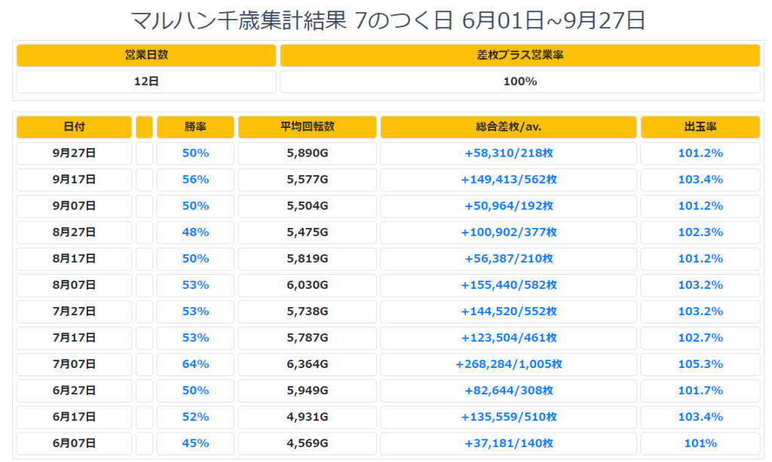This screenshot has height=462, width=772.
Task: Select the 8月07日 date cell
Action: [x=74, y=285]
